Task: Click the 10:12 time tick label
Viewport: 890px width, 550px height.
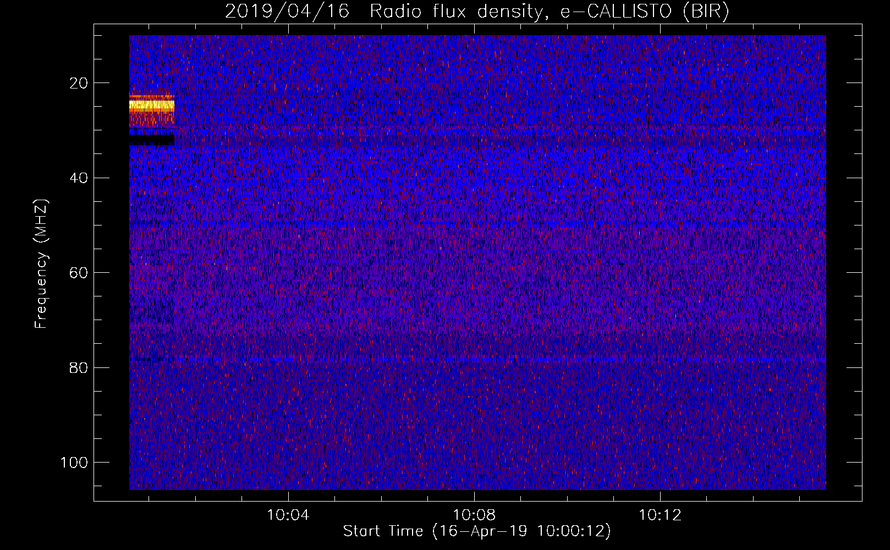Action: pos(660,515)
